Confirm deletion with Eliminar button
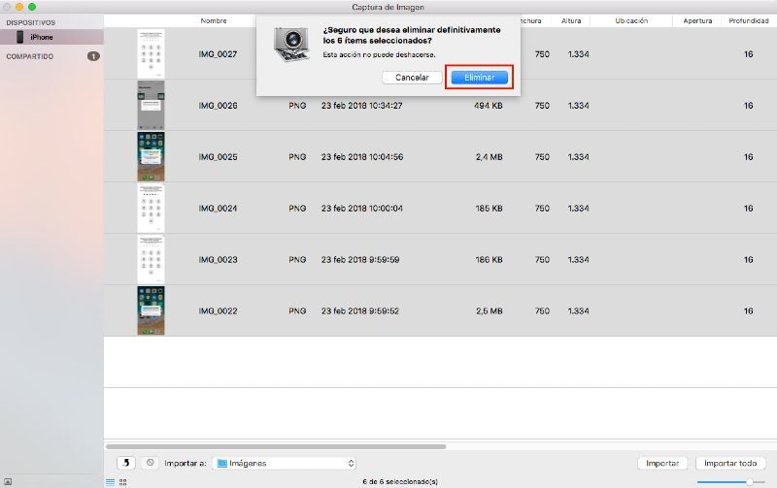The image size is (777, 488). [x=479, y=78]
